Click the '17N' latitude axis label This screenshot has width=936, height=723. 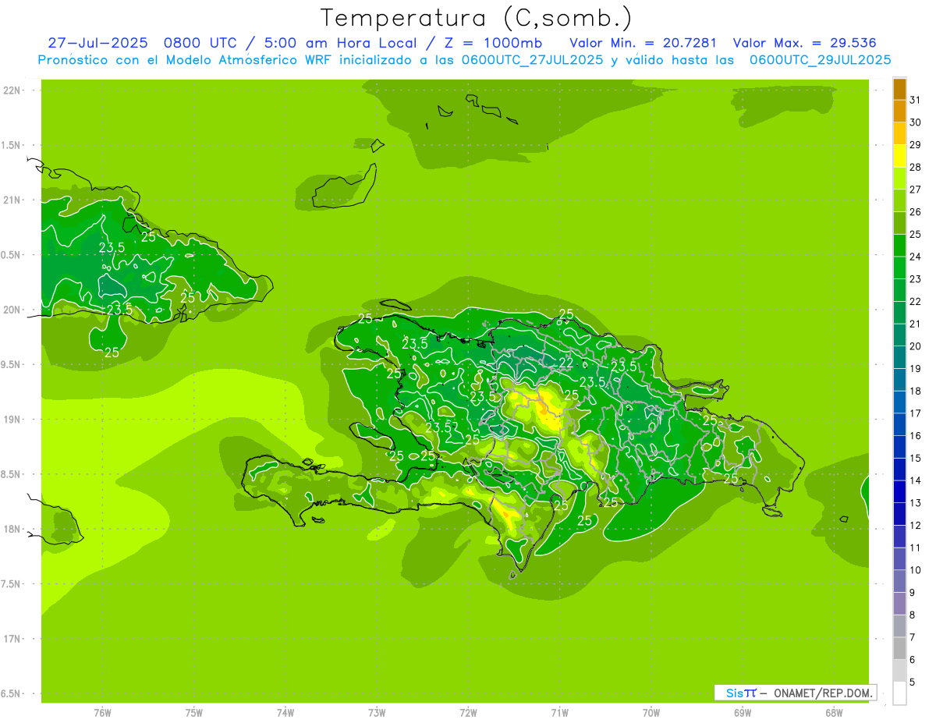point(12,639)
